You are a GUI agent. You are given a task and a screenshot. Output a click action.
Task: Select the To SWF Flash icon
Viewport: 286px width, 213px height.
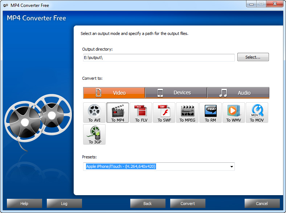click(x=164, y=113)
